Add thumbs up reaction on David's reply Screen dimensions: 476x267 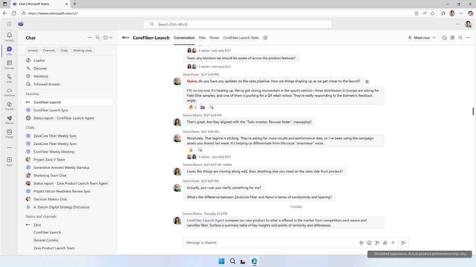[x=191, y=150]
